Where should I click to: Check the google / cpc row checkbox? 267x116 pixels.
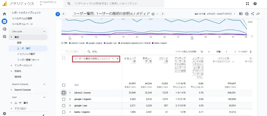click(x=64, y=106)
